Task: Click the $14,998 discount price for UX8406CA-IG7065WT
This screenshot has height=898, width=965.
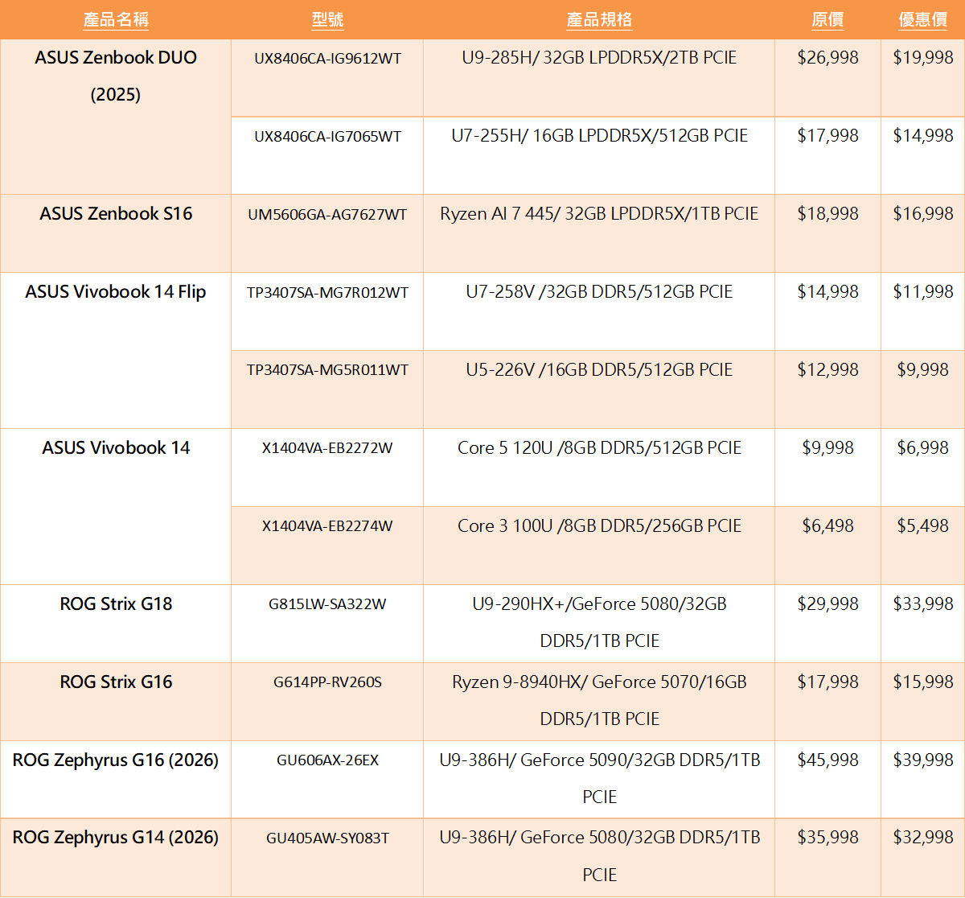Action: point(922,136)
